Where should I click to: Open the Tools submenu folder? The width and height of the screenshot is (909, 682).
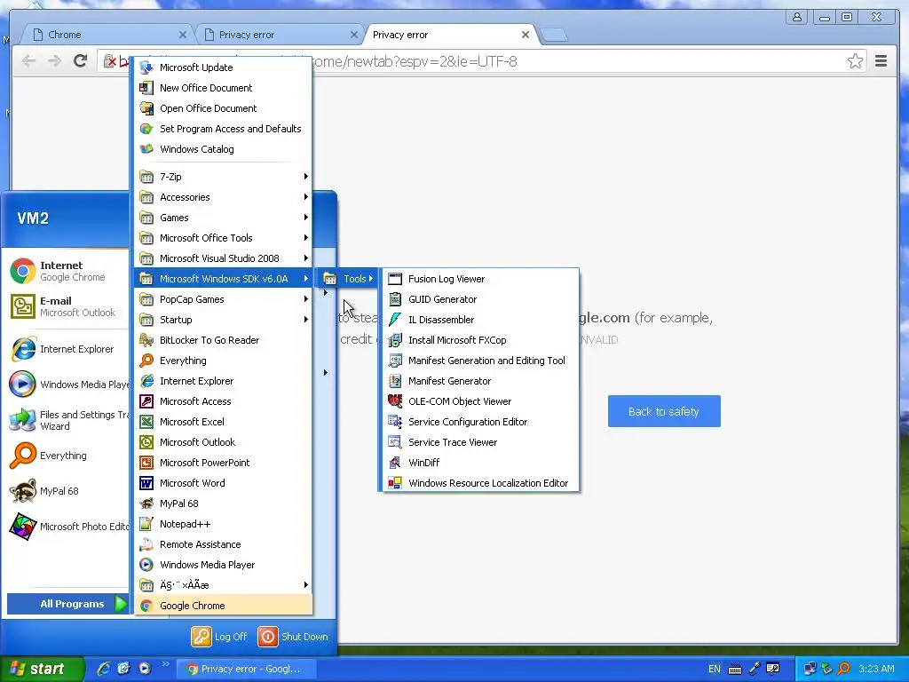[348, 279]
